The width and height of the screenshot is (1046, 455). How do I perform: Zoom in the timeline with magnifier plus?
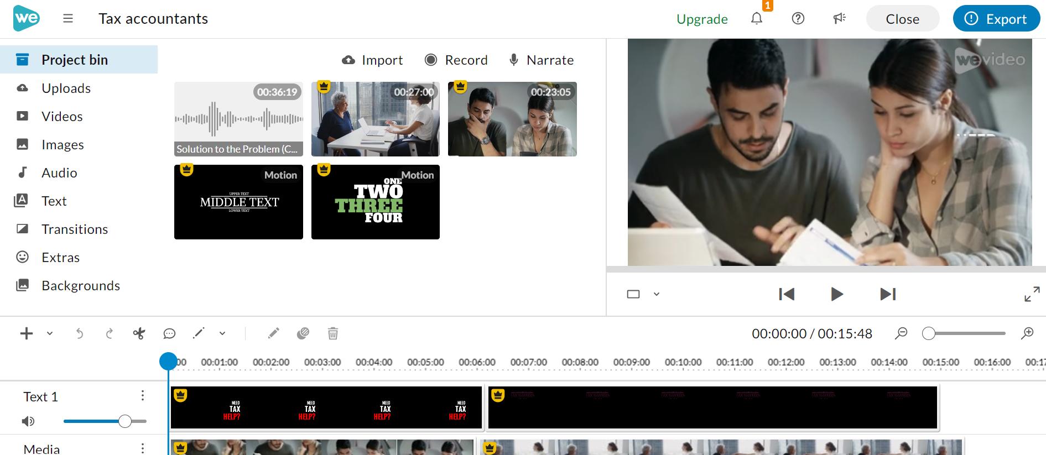tap(1027, 333)
